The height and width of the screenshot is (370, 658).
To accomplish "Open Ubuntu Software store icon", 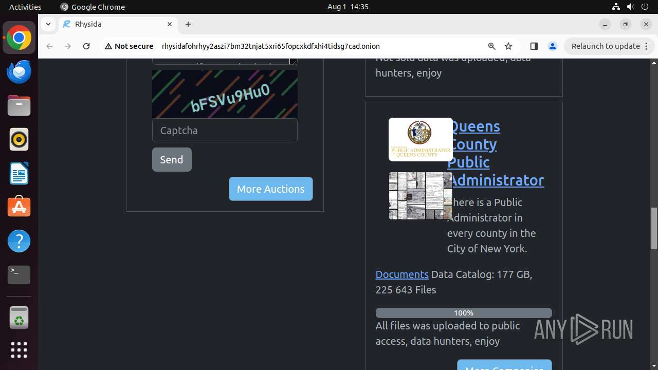I will 19,207.
